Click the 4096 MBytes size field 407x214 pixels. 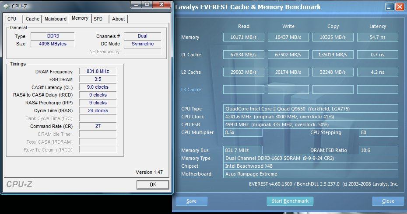(53, 44)
